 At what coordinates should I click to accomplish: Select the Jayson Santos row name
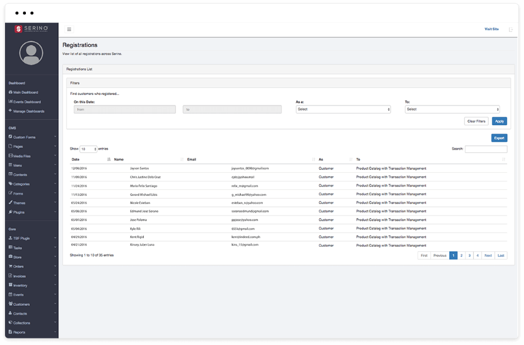[139, 168]
